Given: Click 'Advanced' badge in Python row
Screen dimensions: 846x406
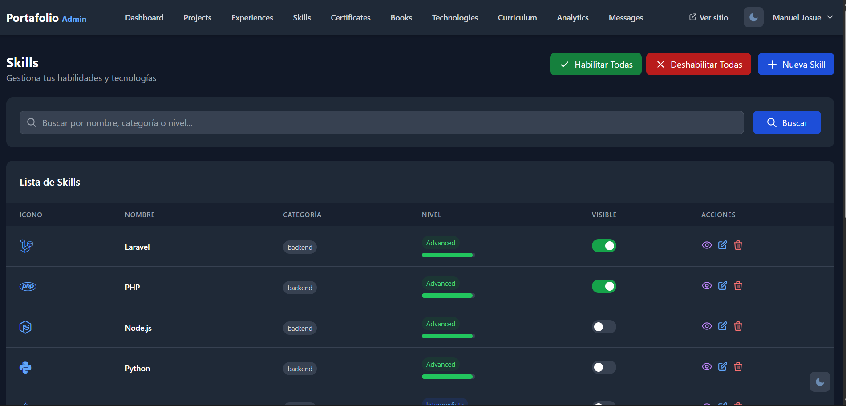Looking at the screenshot, I should click(441, 364).
